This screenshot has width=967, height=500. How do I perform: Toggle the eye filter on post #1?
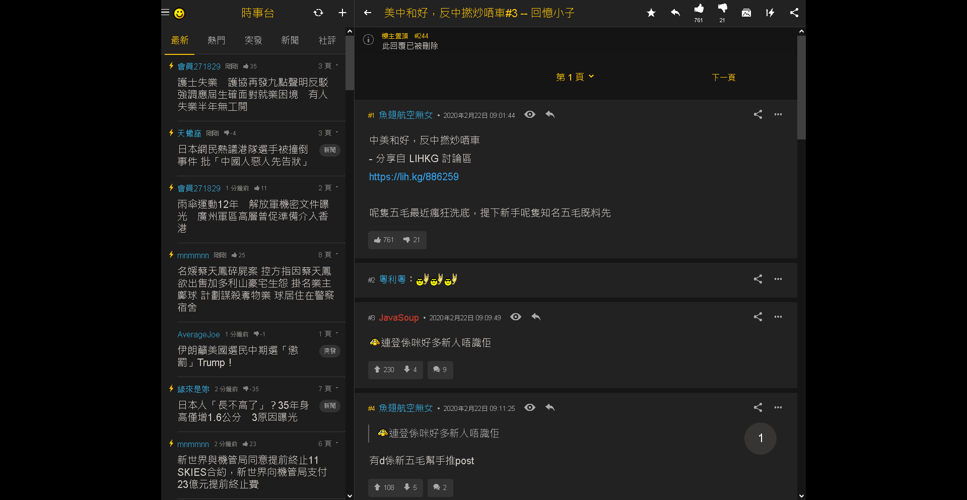click(530, 114)
